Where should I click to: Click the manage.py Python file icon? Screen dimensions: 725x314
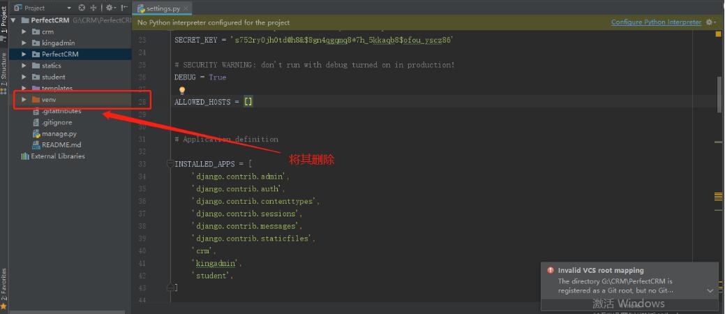tap(36, 134)
